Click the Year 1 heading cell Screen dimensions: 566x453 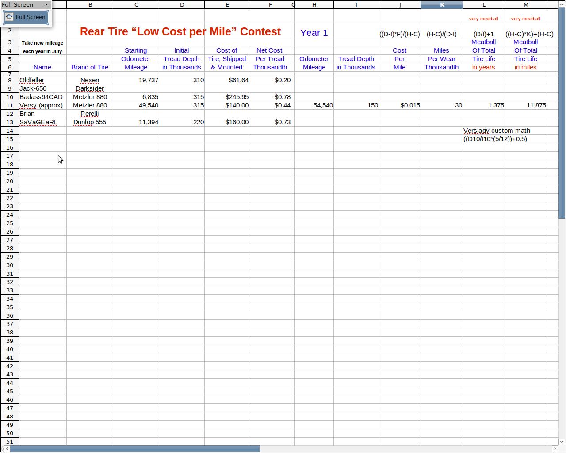(314, 33)
